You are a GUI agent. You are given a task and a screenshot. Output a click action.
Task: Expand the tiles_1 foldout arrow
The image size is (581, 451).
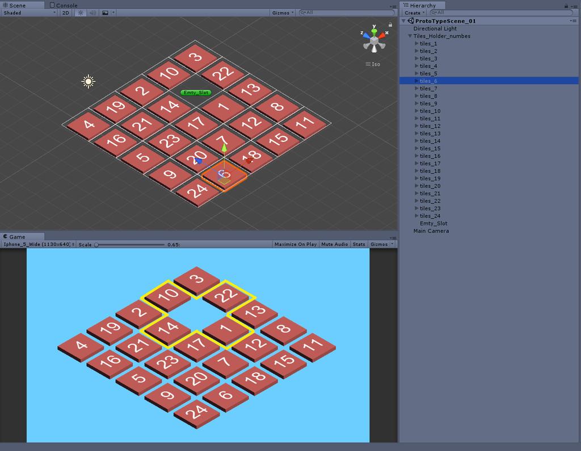coord(416,43)
